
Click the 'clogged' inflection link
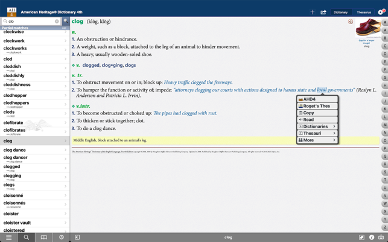click(x=91, y=65)
